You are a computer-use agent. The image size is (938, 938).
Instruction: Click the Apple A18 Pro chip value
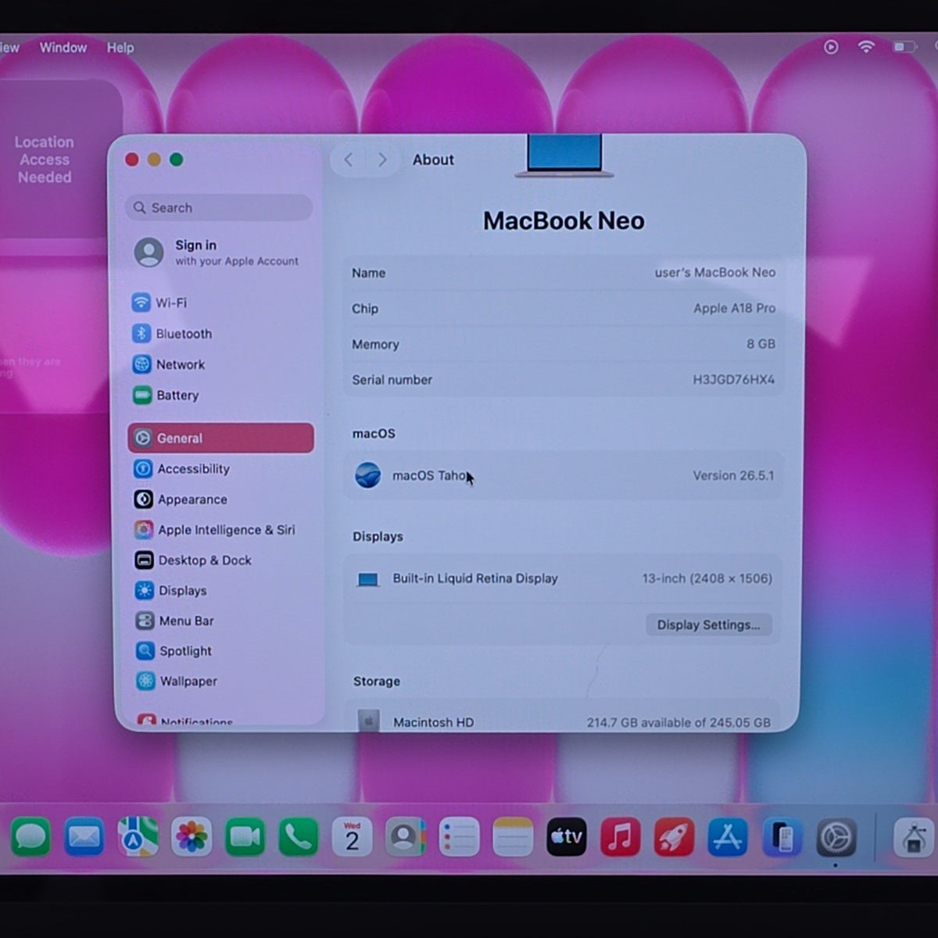(x=735, y=309)
